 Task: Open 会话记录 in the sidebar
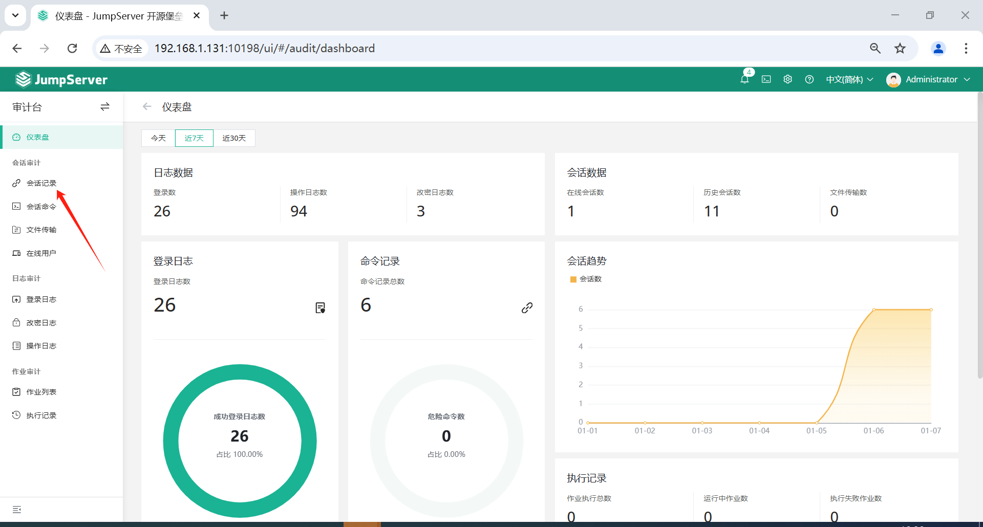click(61, 183)
